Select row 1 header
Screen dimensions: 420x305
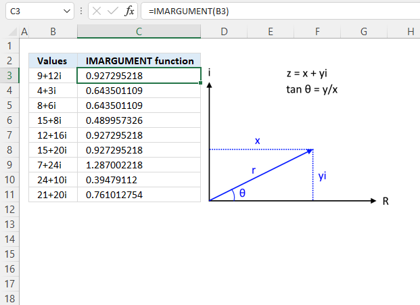pos(9,46)
